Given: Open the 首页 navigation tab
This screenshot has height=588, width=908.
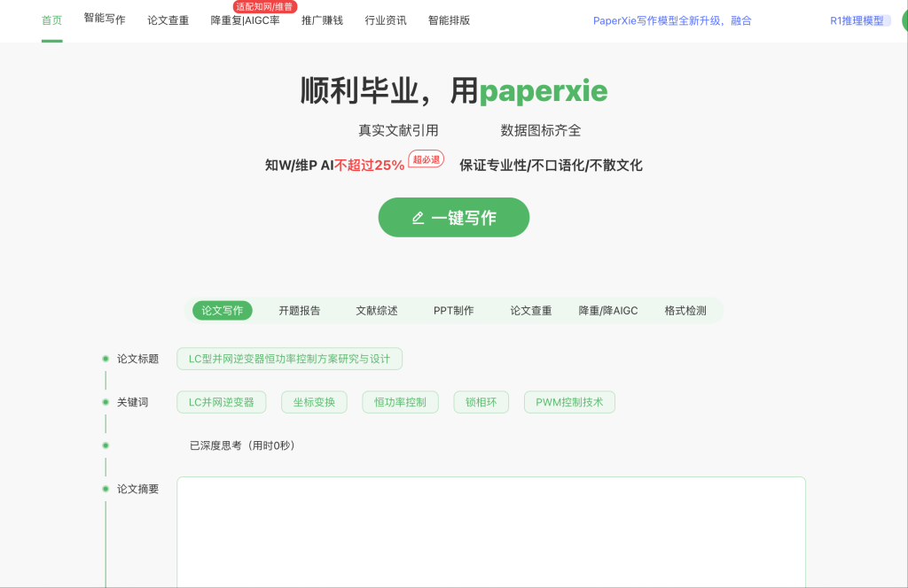Looking at the screenshot, I should (51, 20).
